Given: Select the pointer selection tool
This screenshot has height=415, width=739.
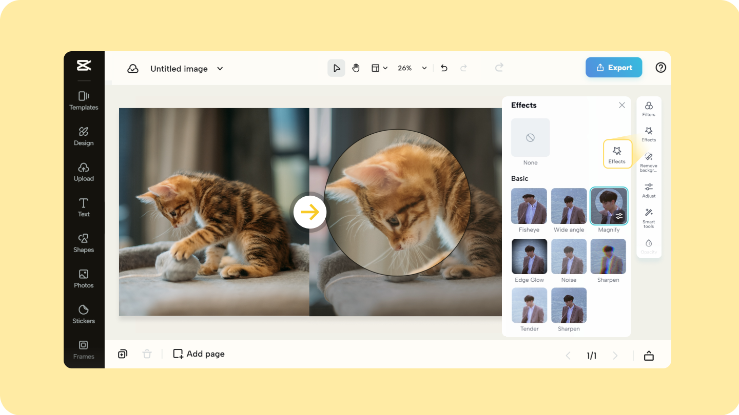Looking at the screenshot, I should (x=336, y=68).
